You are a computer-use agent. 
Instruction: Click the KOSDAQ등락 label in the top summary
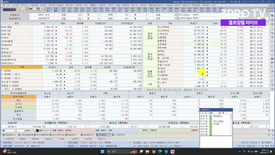coord(44,18)
